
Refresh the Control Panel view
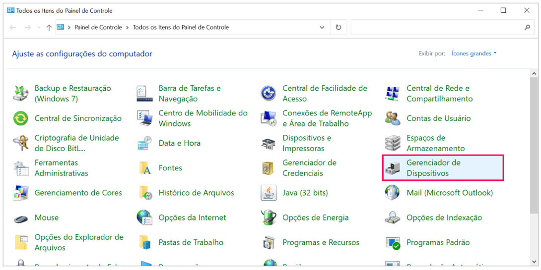pyautogui.click(x=338, y=28)
